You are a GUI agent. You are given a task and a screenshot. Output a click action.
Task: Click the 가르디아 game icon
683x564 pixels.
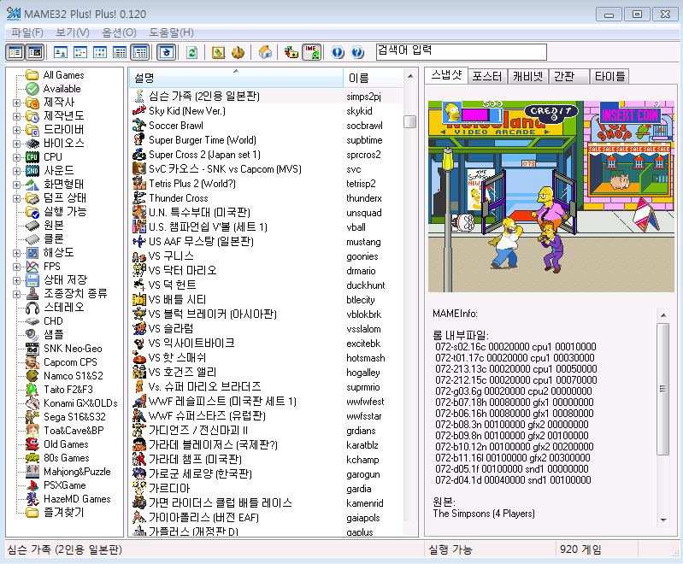[139, 489]
